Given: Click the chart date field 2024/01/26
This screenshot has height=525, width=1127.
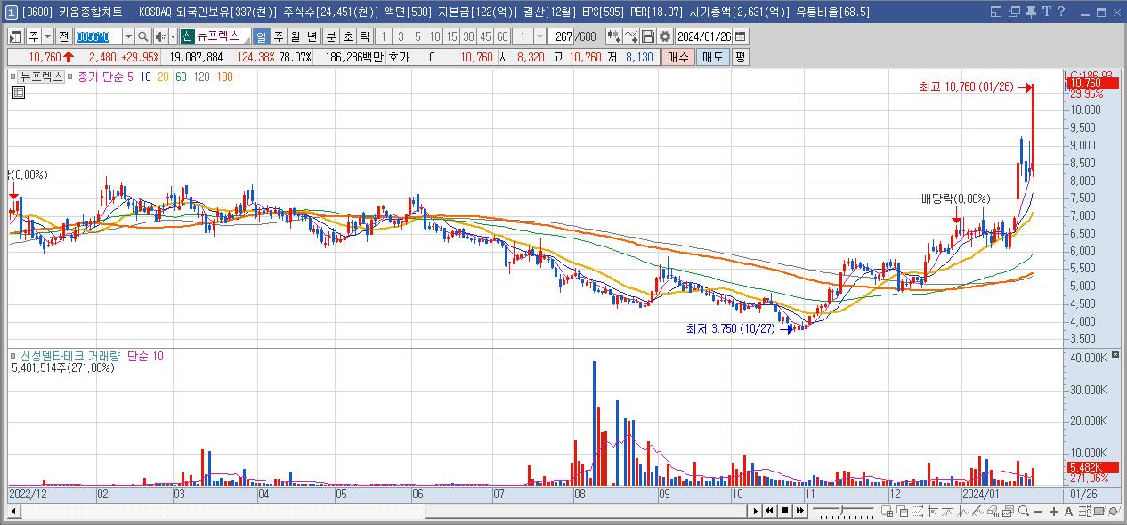Looking at the screenshot, I should 704,36.
